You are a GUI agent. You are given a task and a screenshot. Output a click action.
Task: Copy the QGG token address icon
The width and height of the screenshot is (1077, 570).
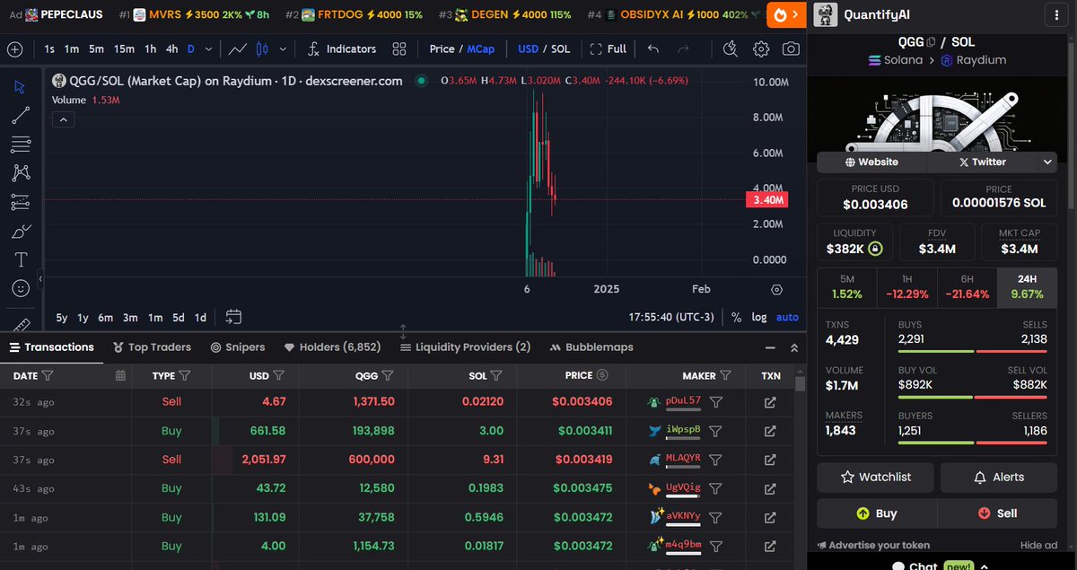(x=931, y=41)
